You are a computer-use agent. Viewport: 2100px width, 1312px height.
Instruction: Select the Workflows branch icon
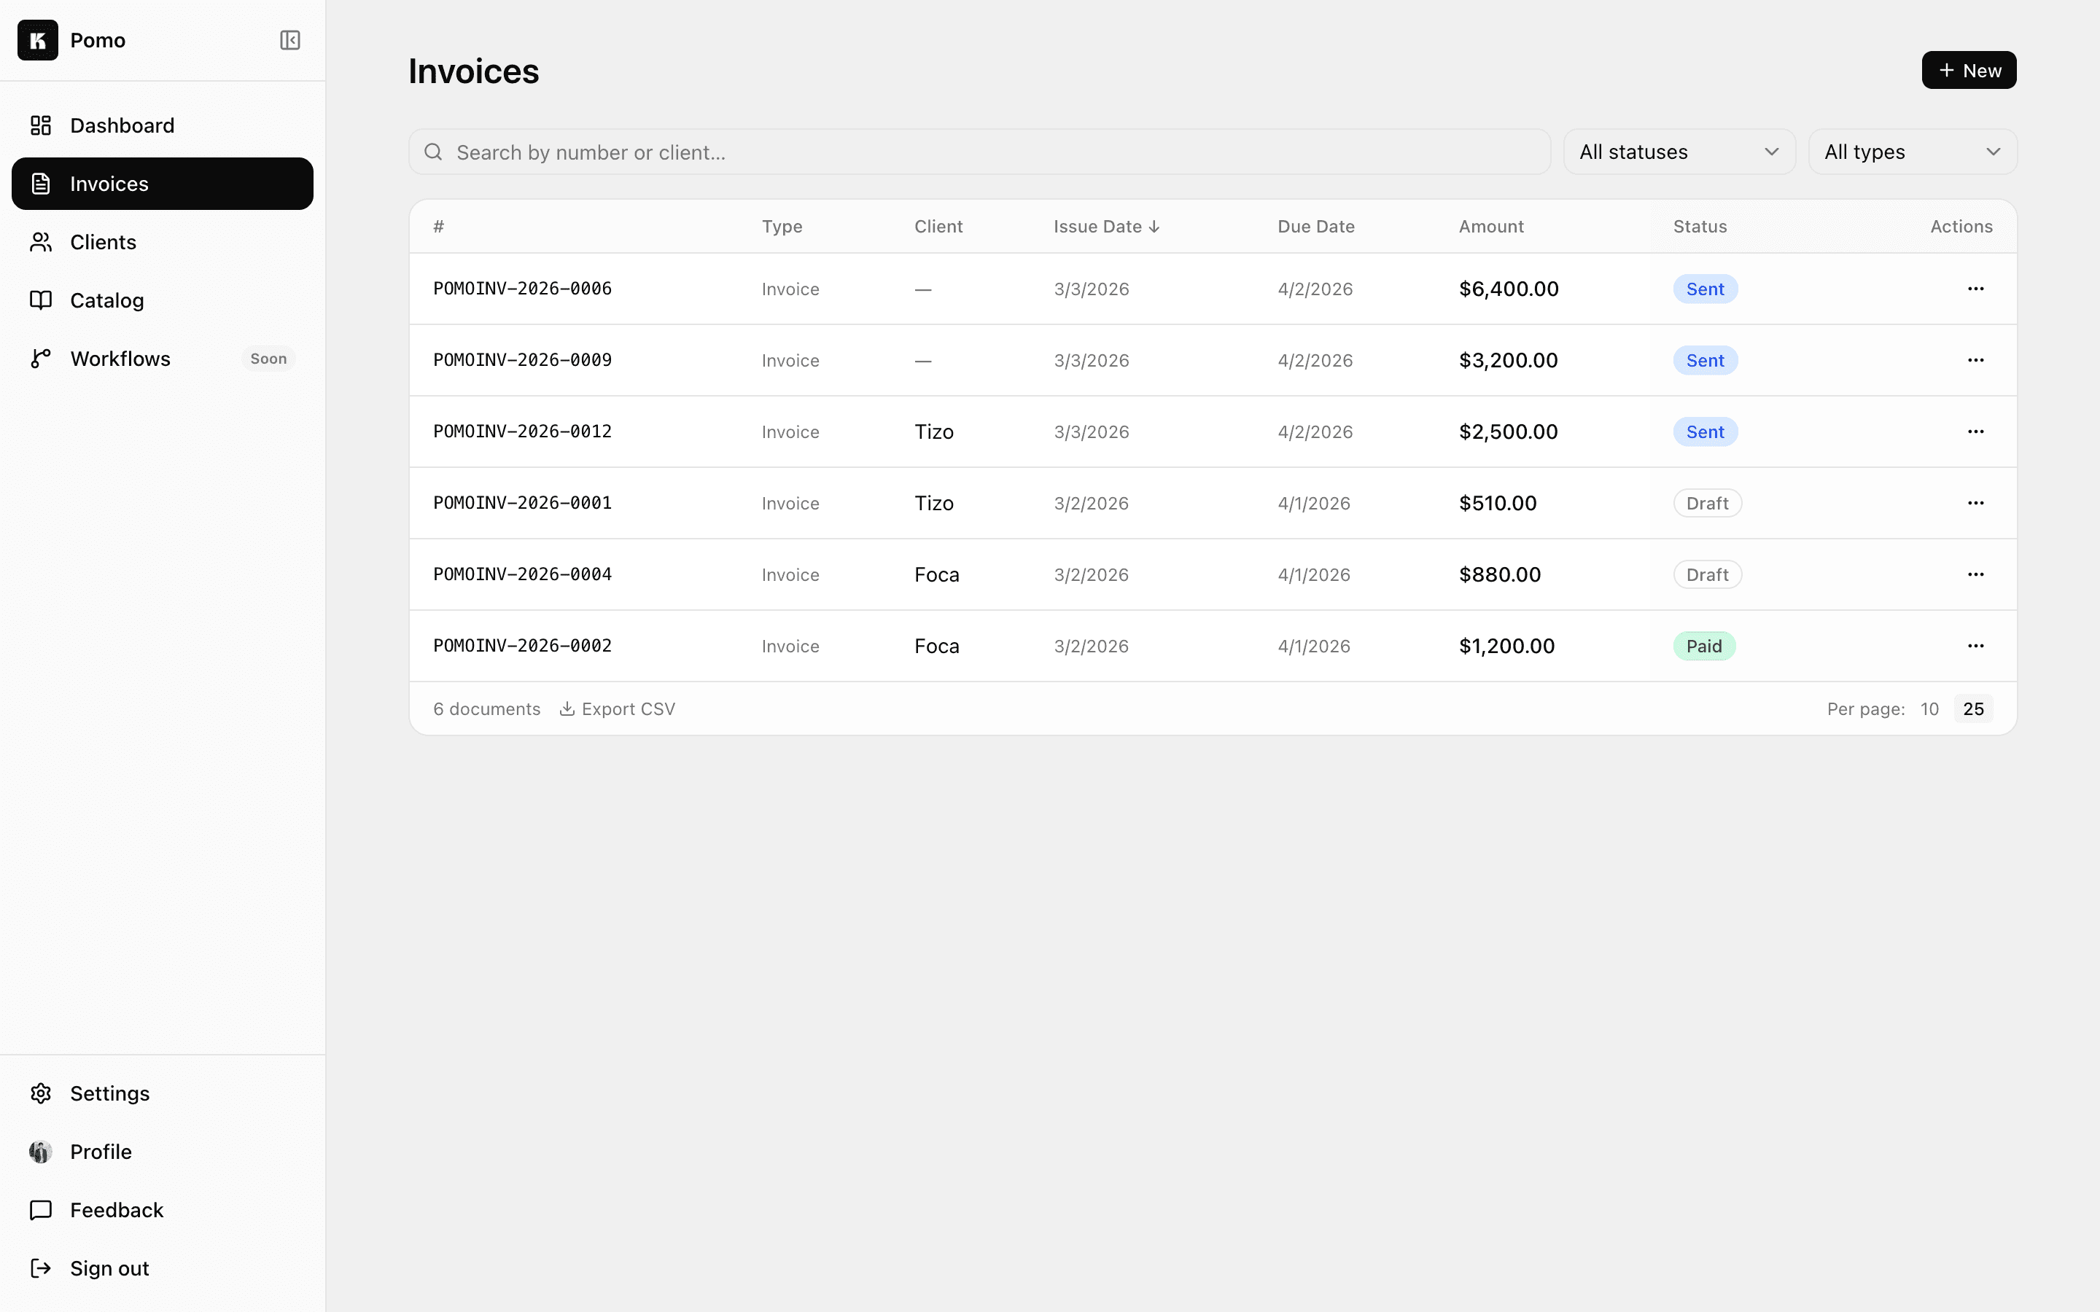41,357
